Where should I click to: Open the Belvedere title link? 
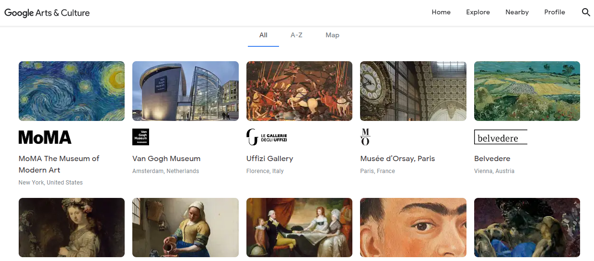492,159
